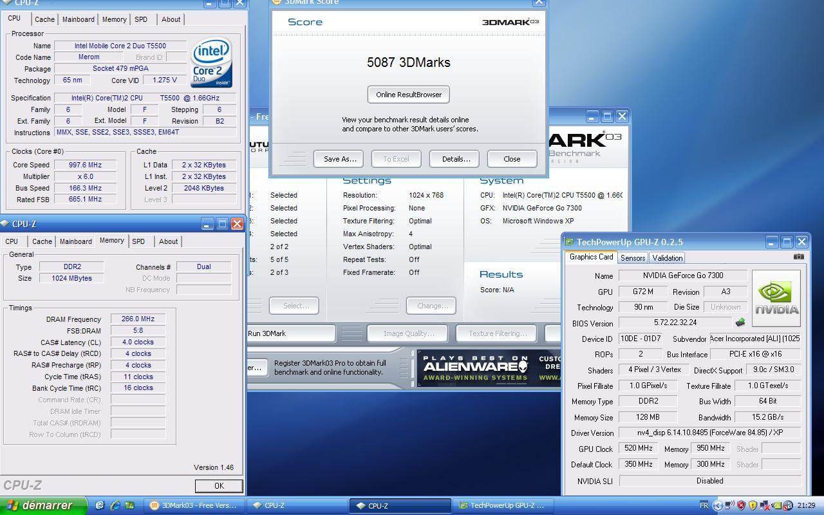
Task: Click Save As... in 3DMark Score dialog
Action: 339,159
